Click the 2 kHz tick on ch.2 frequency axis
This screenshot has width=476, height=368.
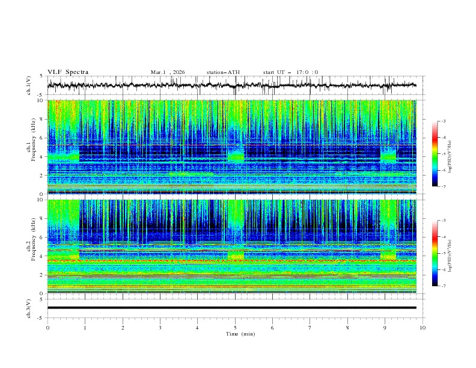[x=41, y=275]
